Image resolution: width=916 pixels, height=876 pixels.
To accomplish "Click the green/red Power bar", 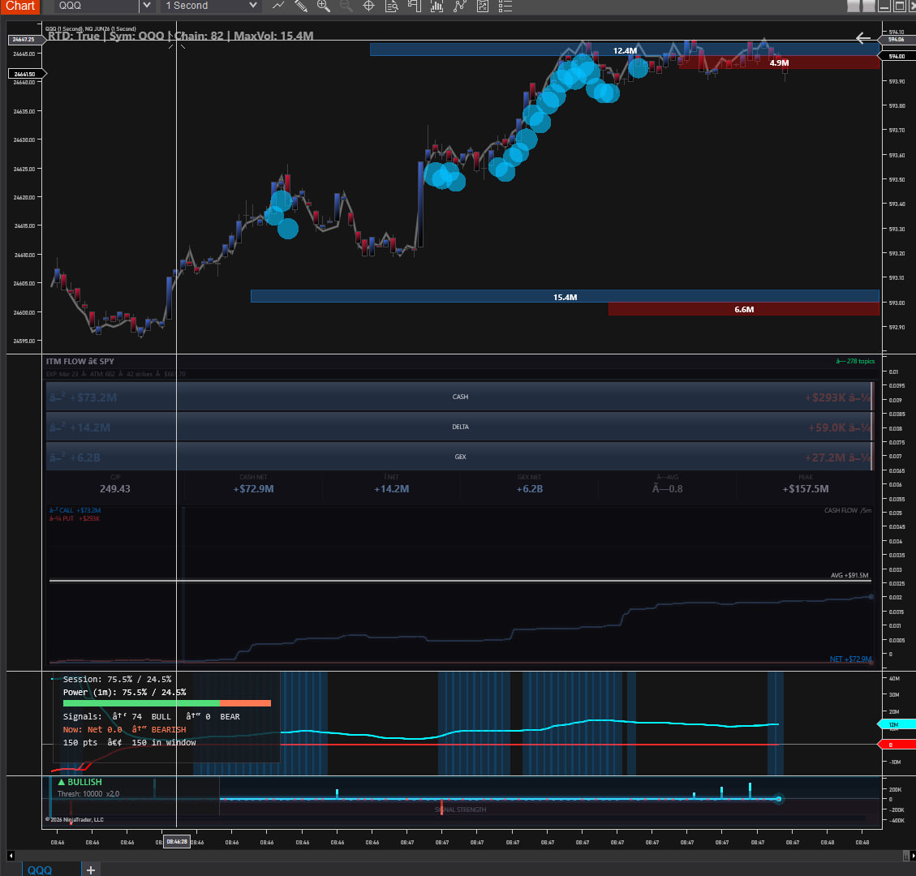I will pyautogui.click(x=166, y=703).
